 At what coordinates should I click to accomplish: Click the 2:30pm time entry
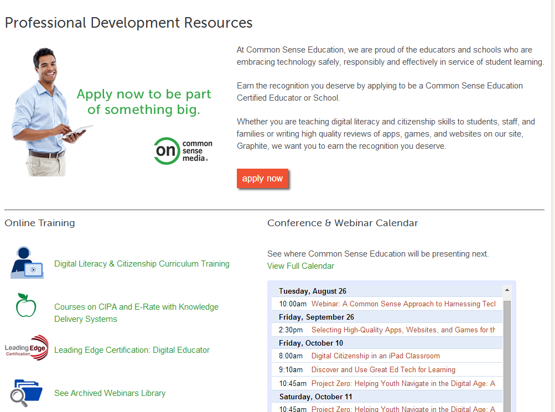click(291, 330)
